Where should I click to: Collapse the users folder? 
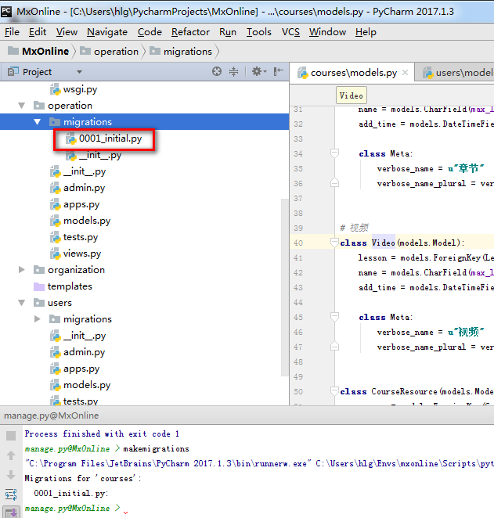[22, 303]
